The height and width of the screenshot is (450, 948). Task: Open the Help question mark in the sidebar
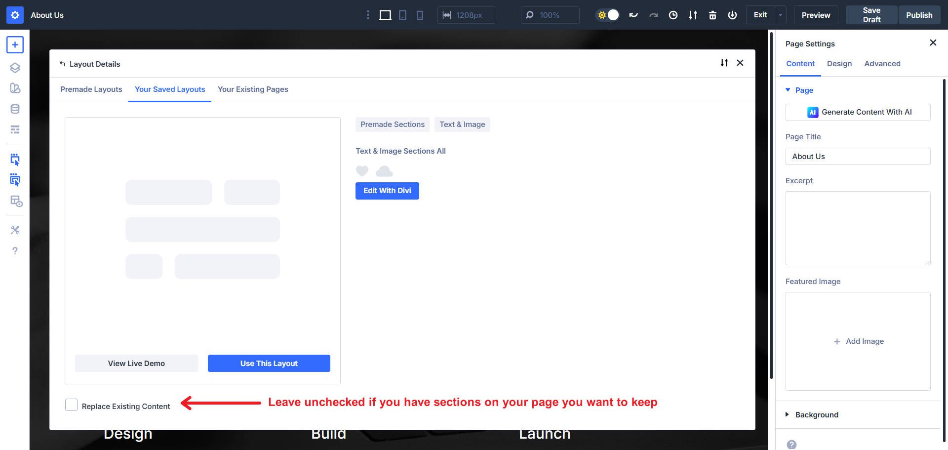(15, 250)
